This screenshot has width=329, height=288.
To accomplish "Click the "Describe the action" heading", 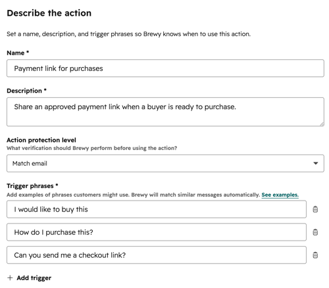I will [x=49, y=13].
